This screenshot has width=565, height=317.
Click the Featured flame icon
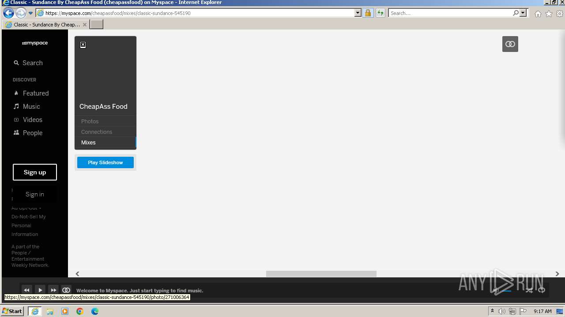coord(16,93)
